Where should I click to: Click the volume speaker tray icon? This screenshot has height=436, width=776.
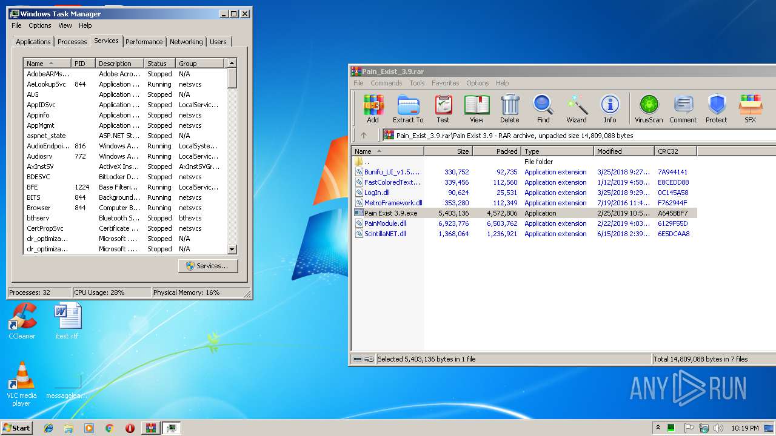tap(718, 428)
